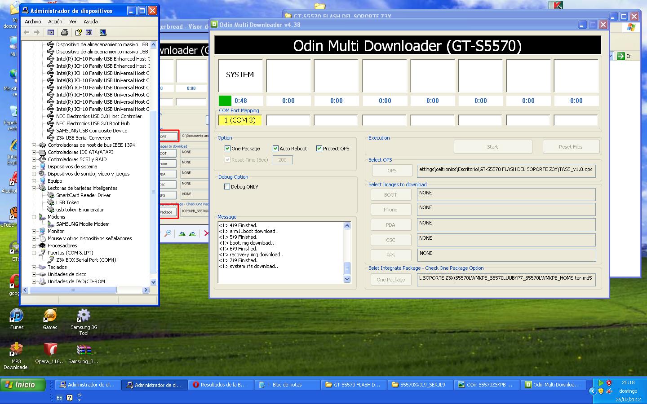Click the Message log scrollbar thumb
Image resolution: width=647 pixels, height=404 pixels.
pos(347,268)
